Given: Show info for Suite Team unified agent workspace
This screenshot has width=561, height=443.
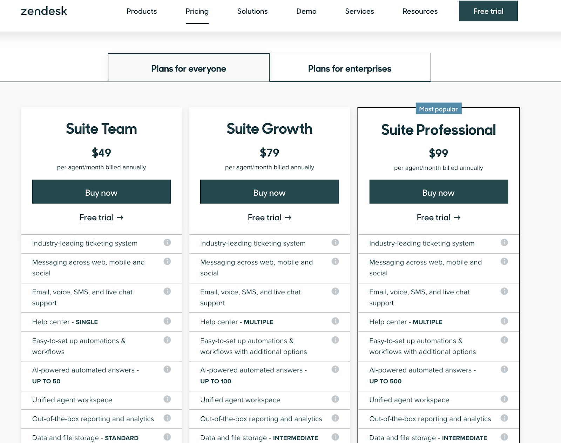Looking at the screenshot, I should click(167, 399).
